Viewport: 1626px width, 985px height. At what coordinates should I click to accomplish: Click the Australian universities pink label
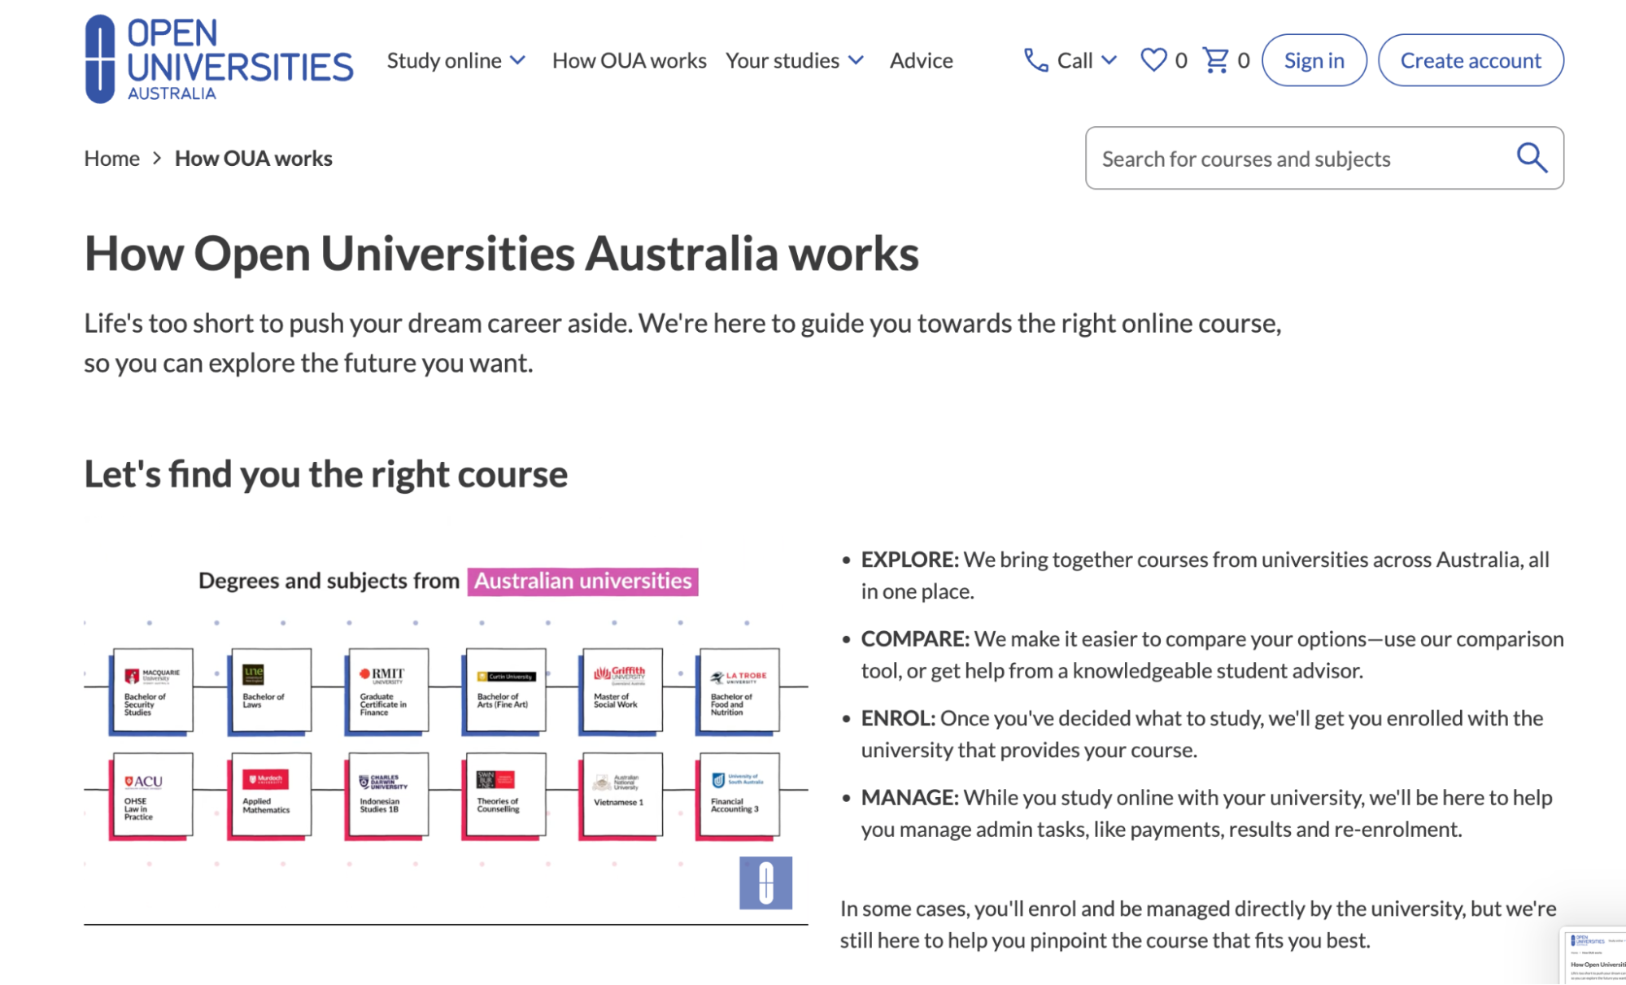point(582,581)
